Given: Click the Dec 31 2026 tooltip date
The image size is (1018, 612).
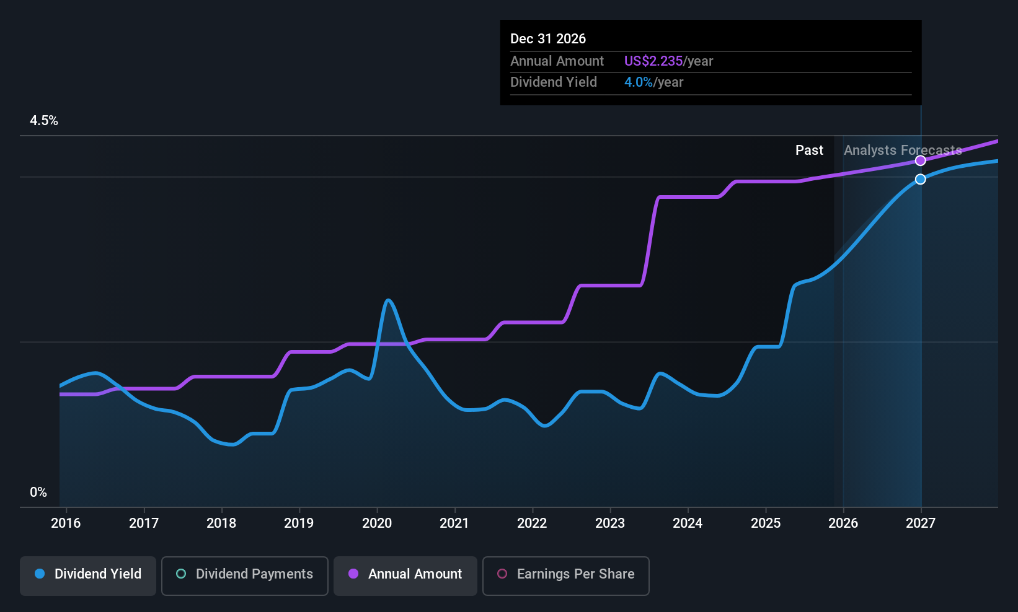Looking at the screenshot, I should (548, 39).
